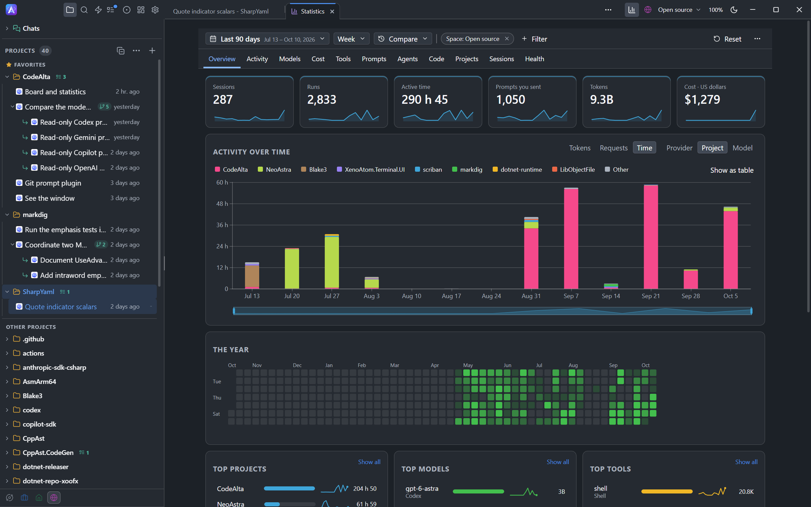Open the statistics chart icon in title bar
The height and width of the screenshot is (507, 811).
[632, 10]
